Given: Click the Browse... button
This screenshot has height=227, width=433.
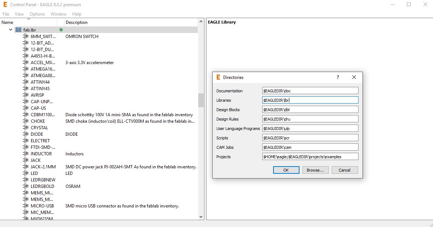Looking at the screenshot, I should click(x=315, y=170).
